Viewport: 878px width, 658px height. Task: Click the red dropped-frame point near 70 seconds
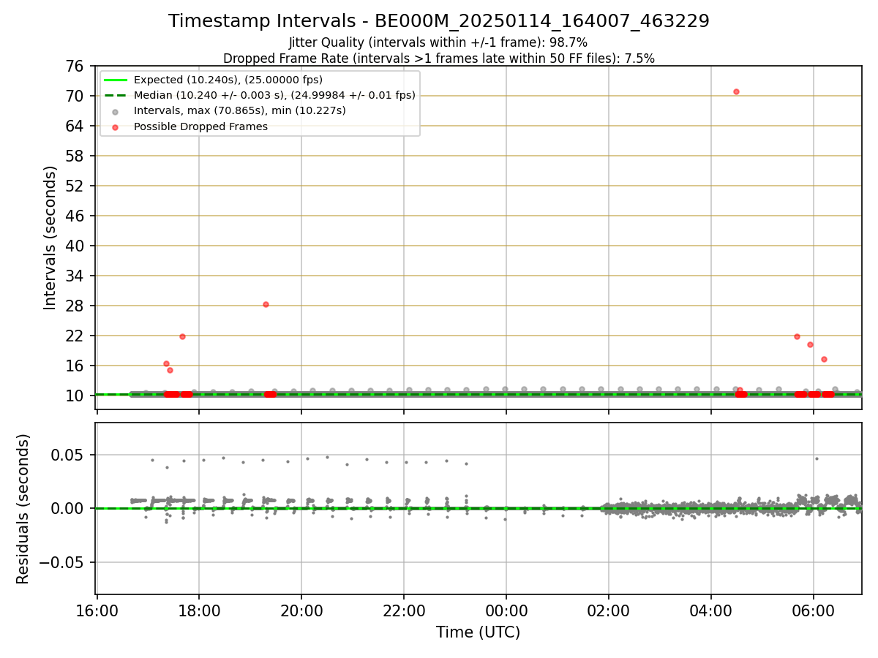pyautogui.click(x=736, y=91)
